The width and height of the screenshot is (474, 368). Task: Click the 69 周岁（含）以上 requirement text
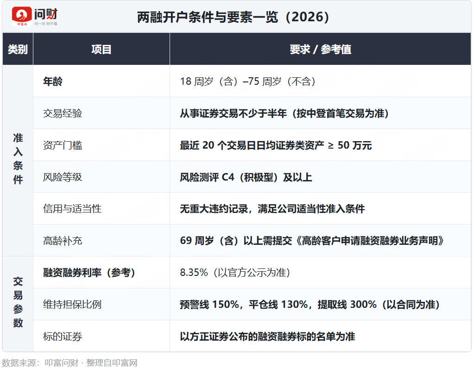[312, 241]
